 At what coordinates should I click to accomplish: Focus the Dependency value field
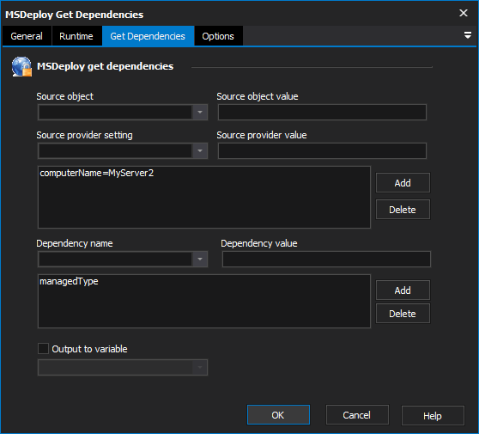(326, 259)
